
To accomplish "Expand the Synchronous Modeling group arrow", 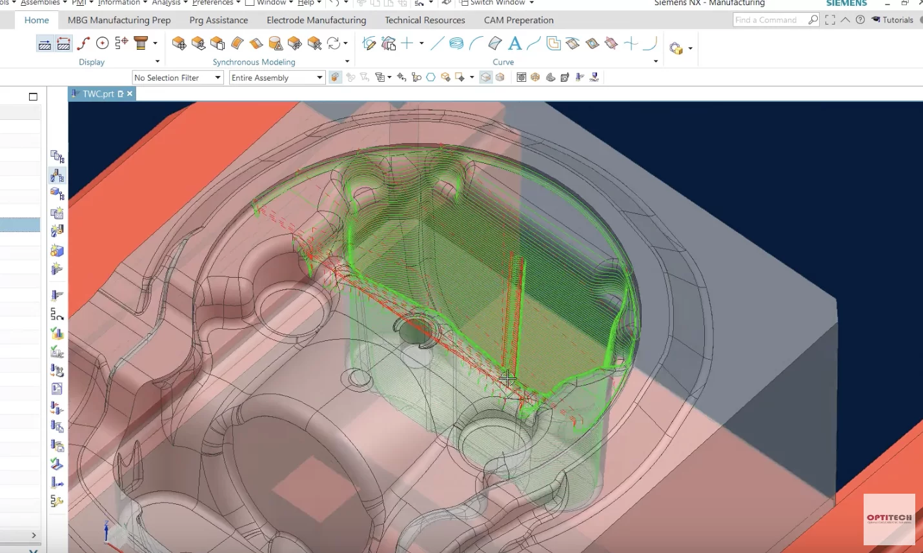I will point(347,62).
